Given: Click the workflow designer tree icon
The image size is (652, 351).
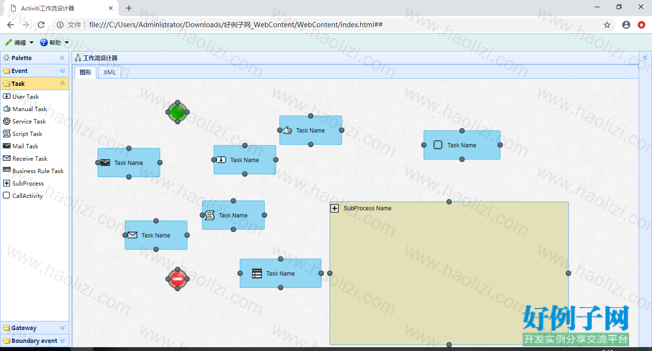Looking at the screenshot, I should pyautogui.click(x=78, y=58).
